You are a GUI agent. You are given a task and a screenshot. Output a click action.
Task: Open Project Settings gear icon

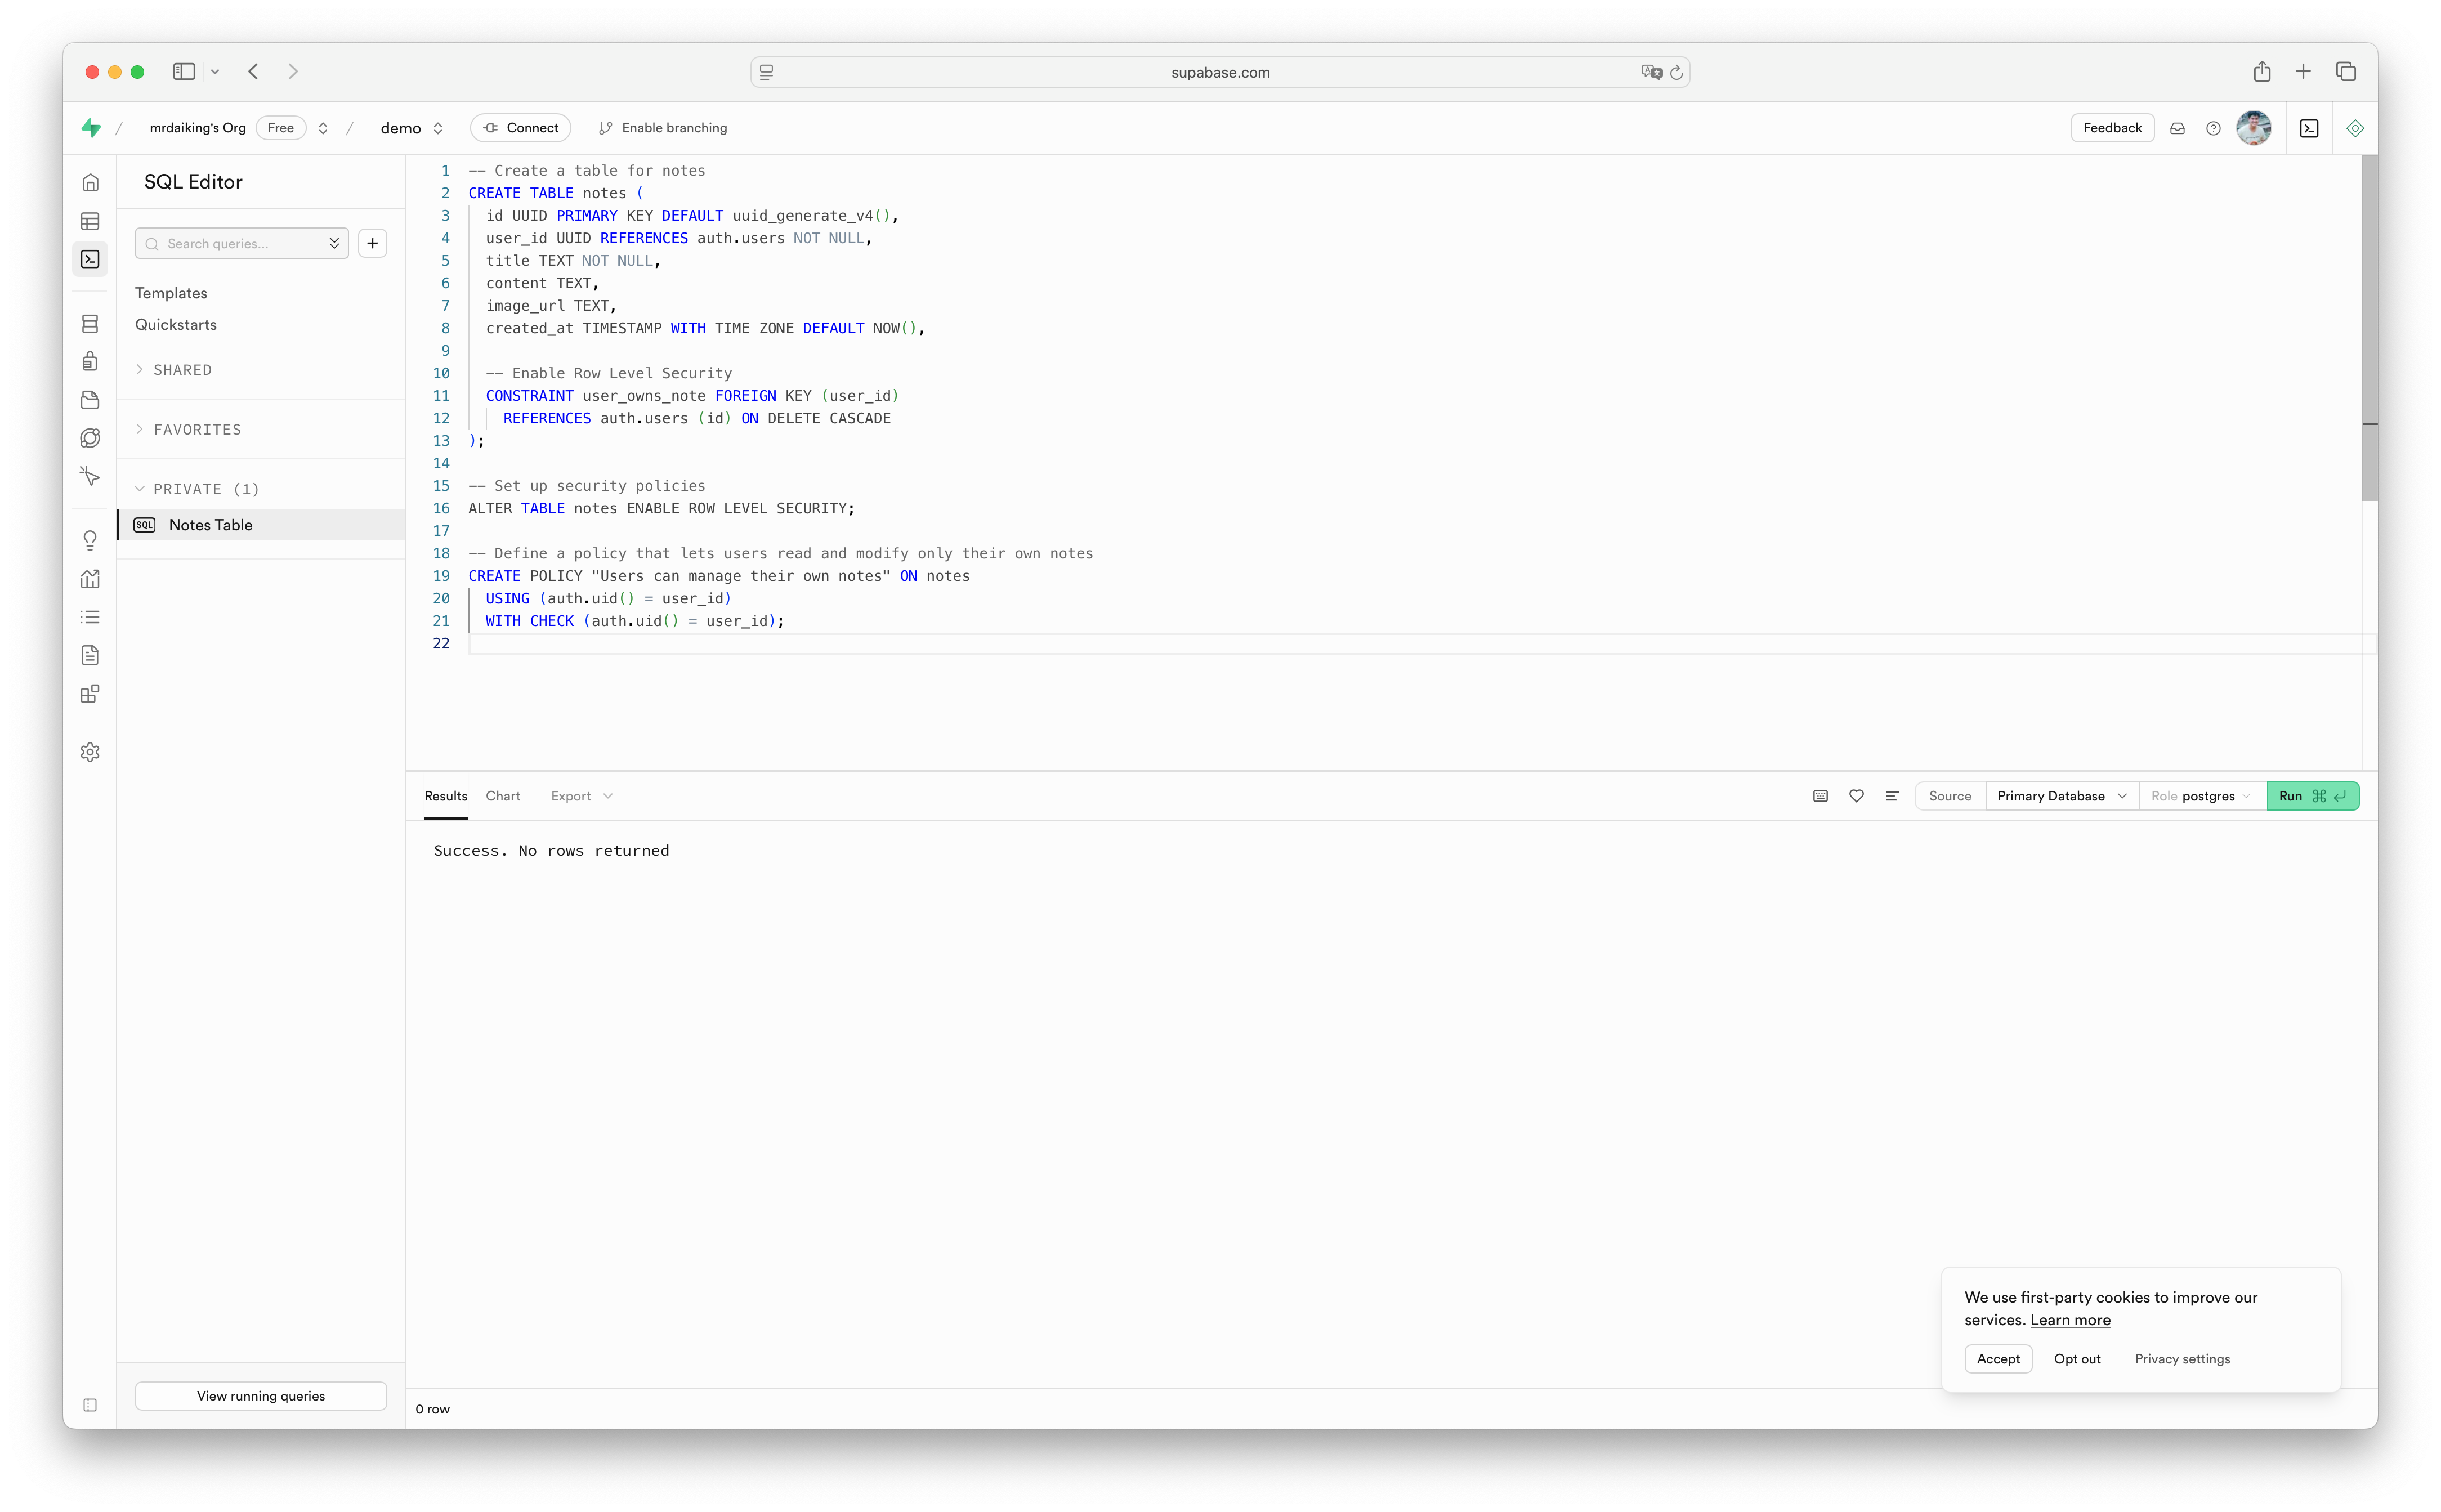pyautogui.click(x=90, y=752)
